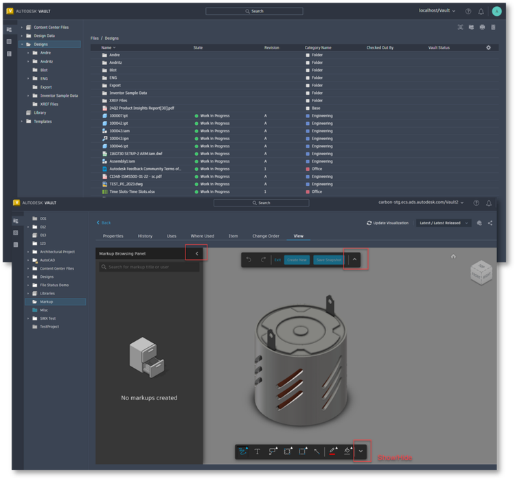Click the Home view icon above the ViewCube

click(453, 257)
